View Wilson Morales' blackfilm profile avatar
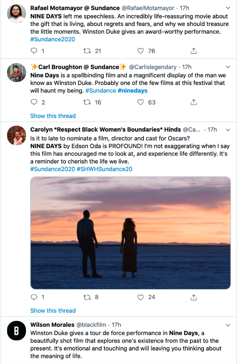Image resolution: width=241 pixels, height=364 pixels. pos(17,331)
